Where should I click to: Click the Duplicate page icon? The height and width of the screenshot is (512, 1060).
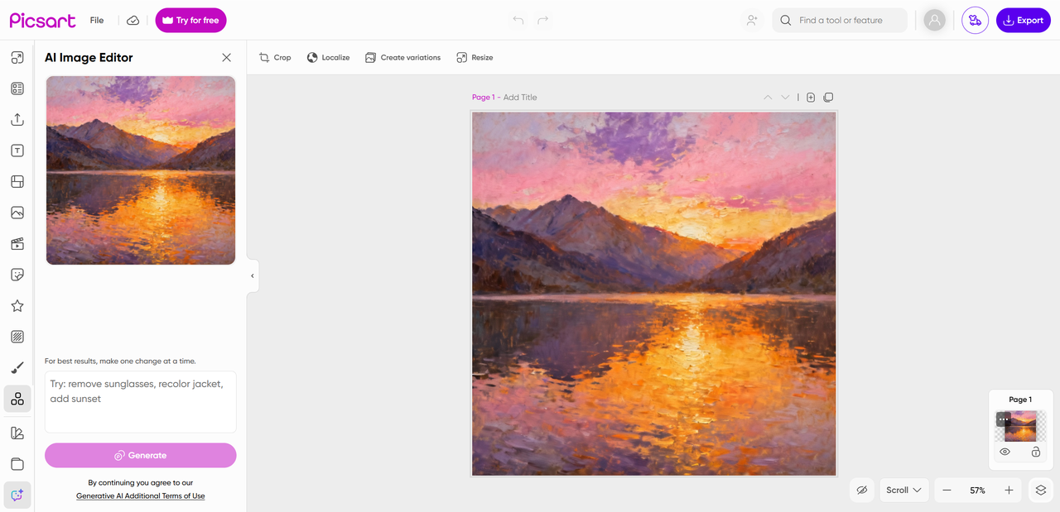pos(828,98)
